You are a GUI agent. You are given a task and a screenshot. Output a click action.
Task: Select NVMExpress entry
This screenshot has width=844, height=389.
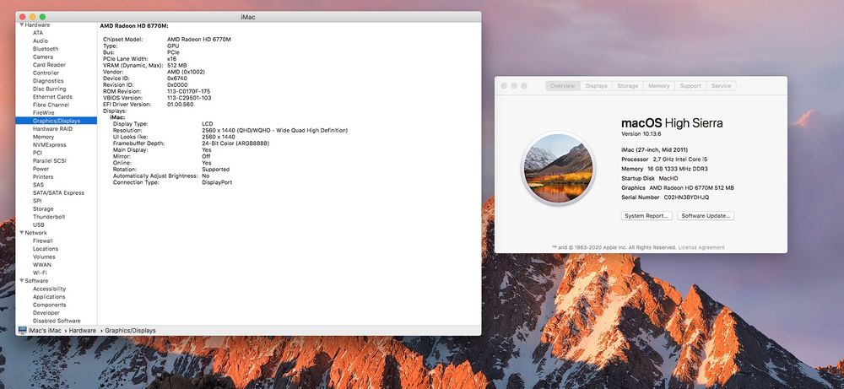50,145
